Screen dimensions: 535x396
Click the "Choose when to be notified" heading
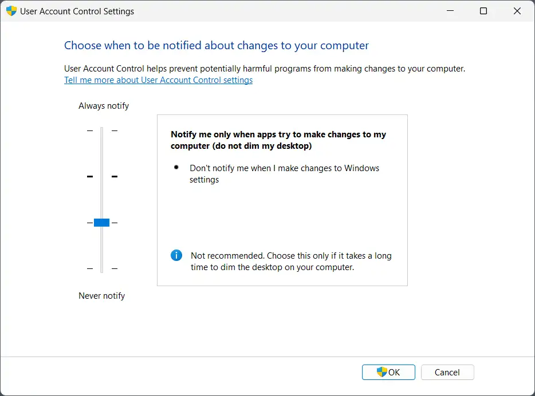click(217, 46)
